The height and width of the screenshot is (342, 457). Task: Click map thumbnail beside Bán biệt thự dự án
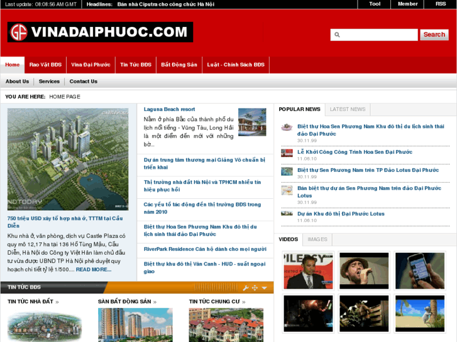point(287,190)
